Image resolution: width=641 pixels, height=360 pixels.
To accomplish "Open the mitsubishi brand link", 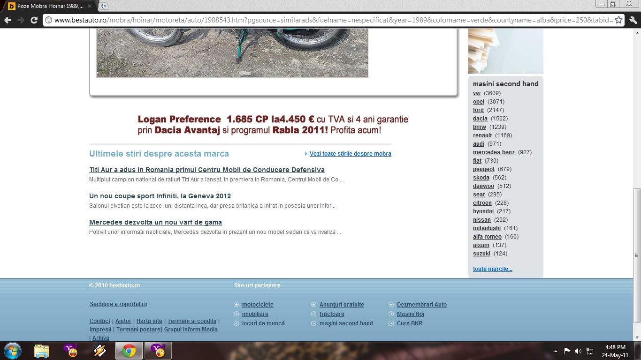I will pos(487,228).
